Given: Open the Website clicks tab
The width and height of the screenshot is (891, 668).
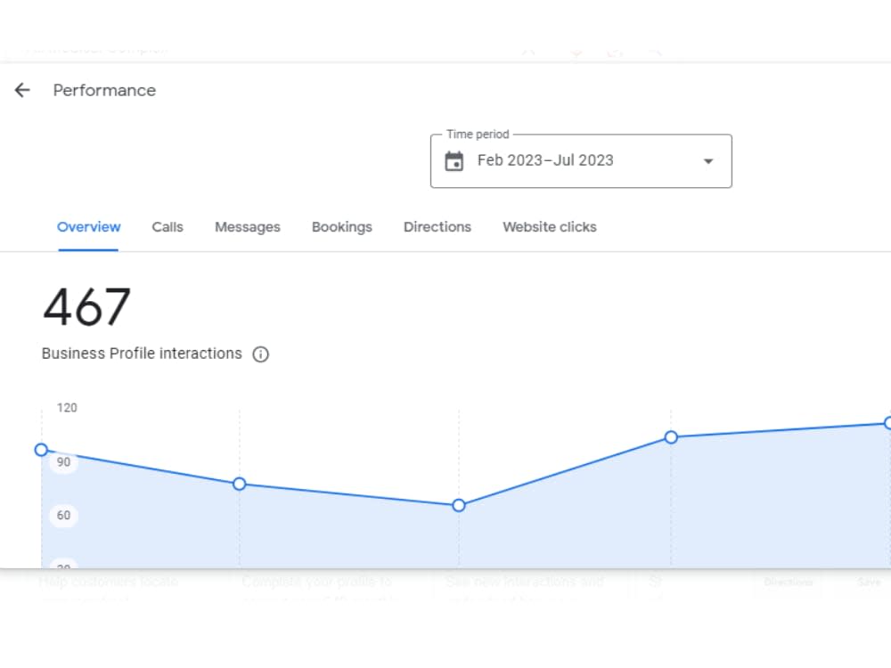Looking at the screenshot, I should (x=549, y=227).
